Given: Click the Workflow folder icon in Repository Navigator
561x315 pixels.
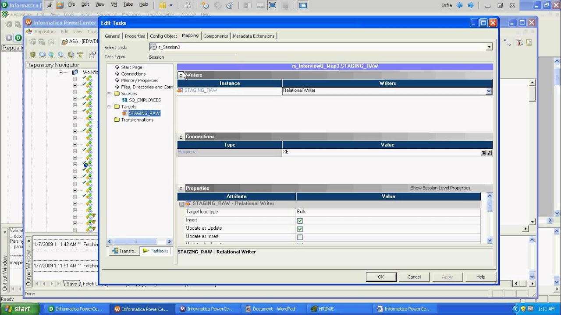Looking at the screenshot, I should point(75,72).
